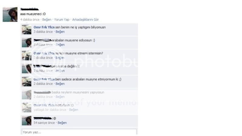Click Omr Frk Ylcn name in 'ben sadece arabaları' comment
Viewport: 242px width, 136px height.
pos(44,79)
